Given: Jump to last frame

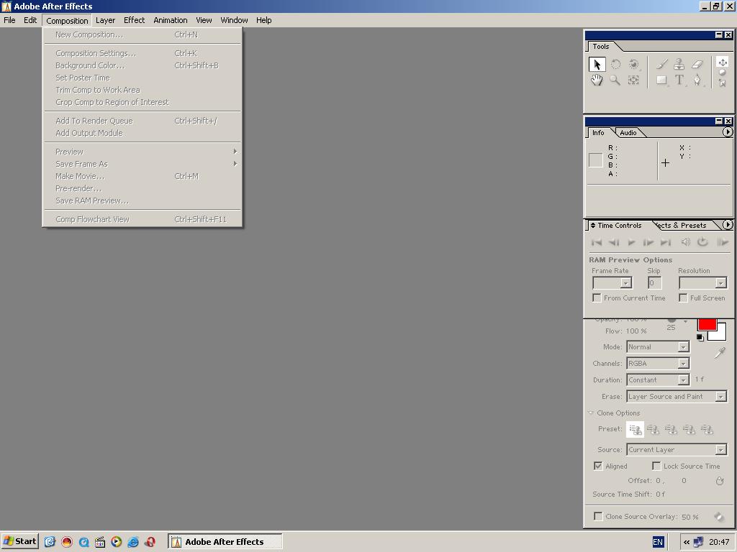Looking at the screenshot, I should pos(666,242).
